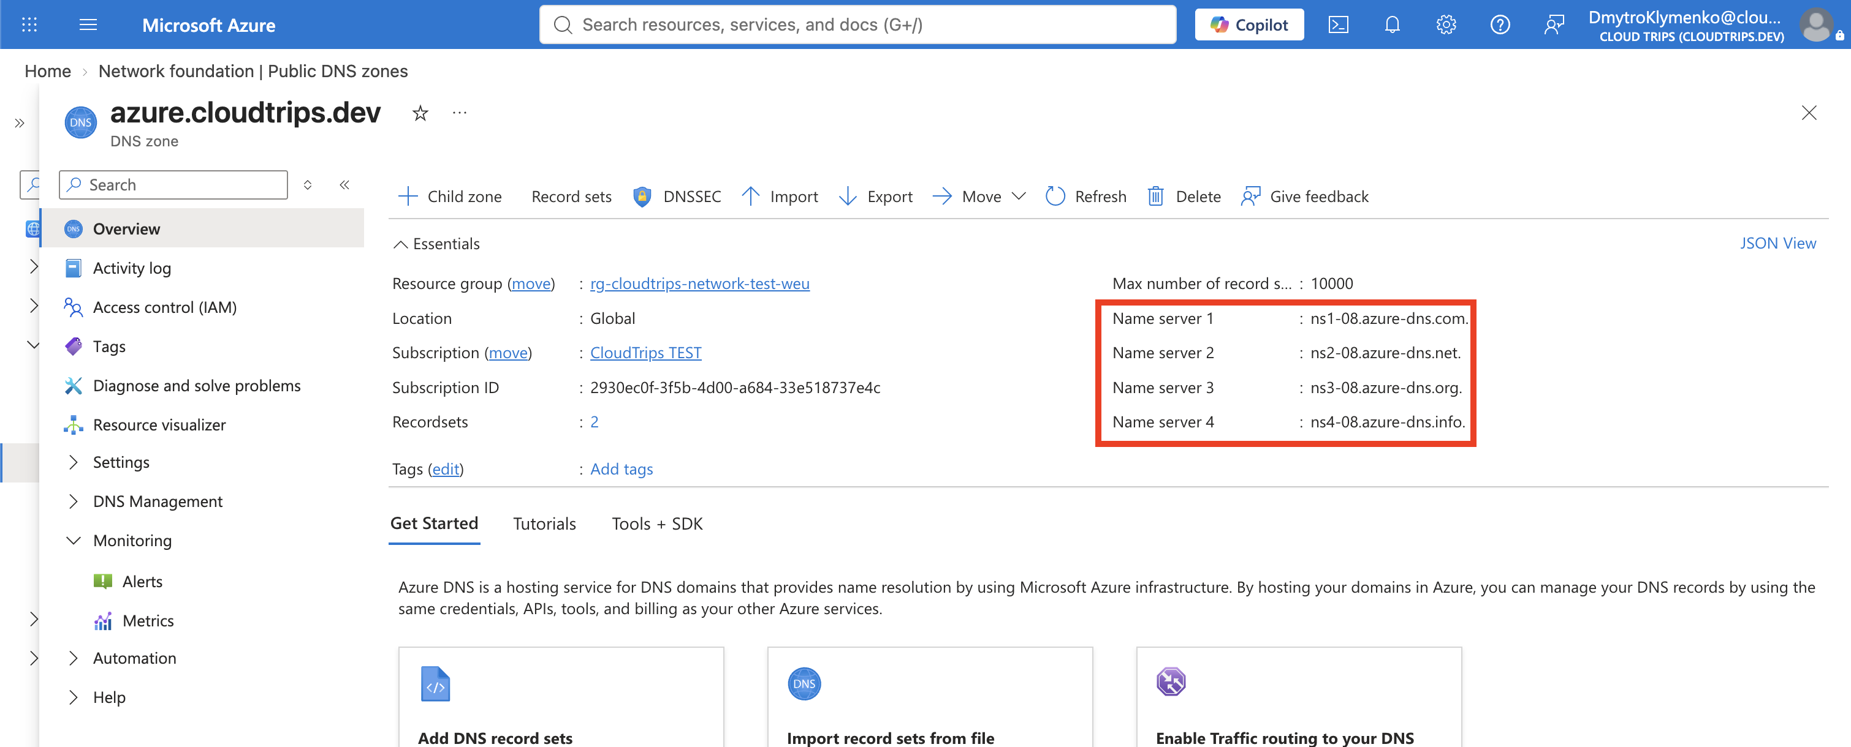Switch to Tutorials tab
Screen dimensions: 1851x747
545,524
